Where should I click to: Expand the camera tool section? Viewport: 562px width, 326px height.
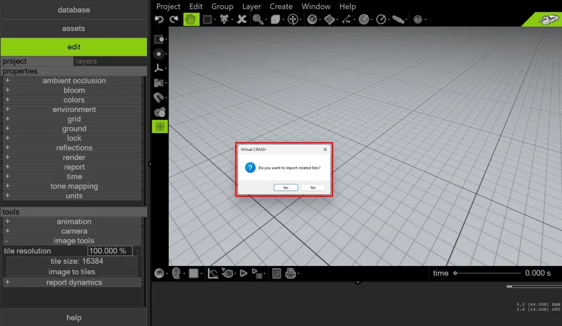[x=72, y=231]
